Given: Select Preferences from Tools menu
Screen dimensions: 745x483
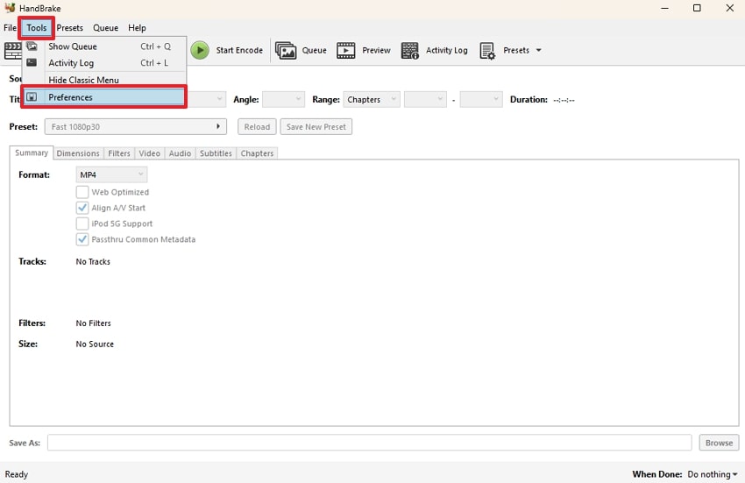Looking at the screenshot, I should 104,97.
